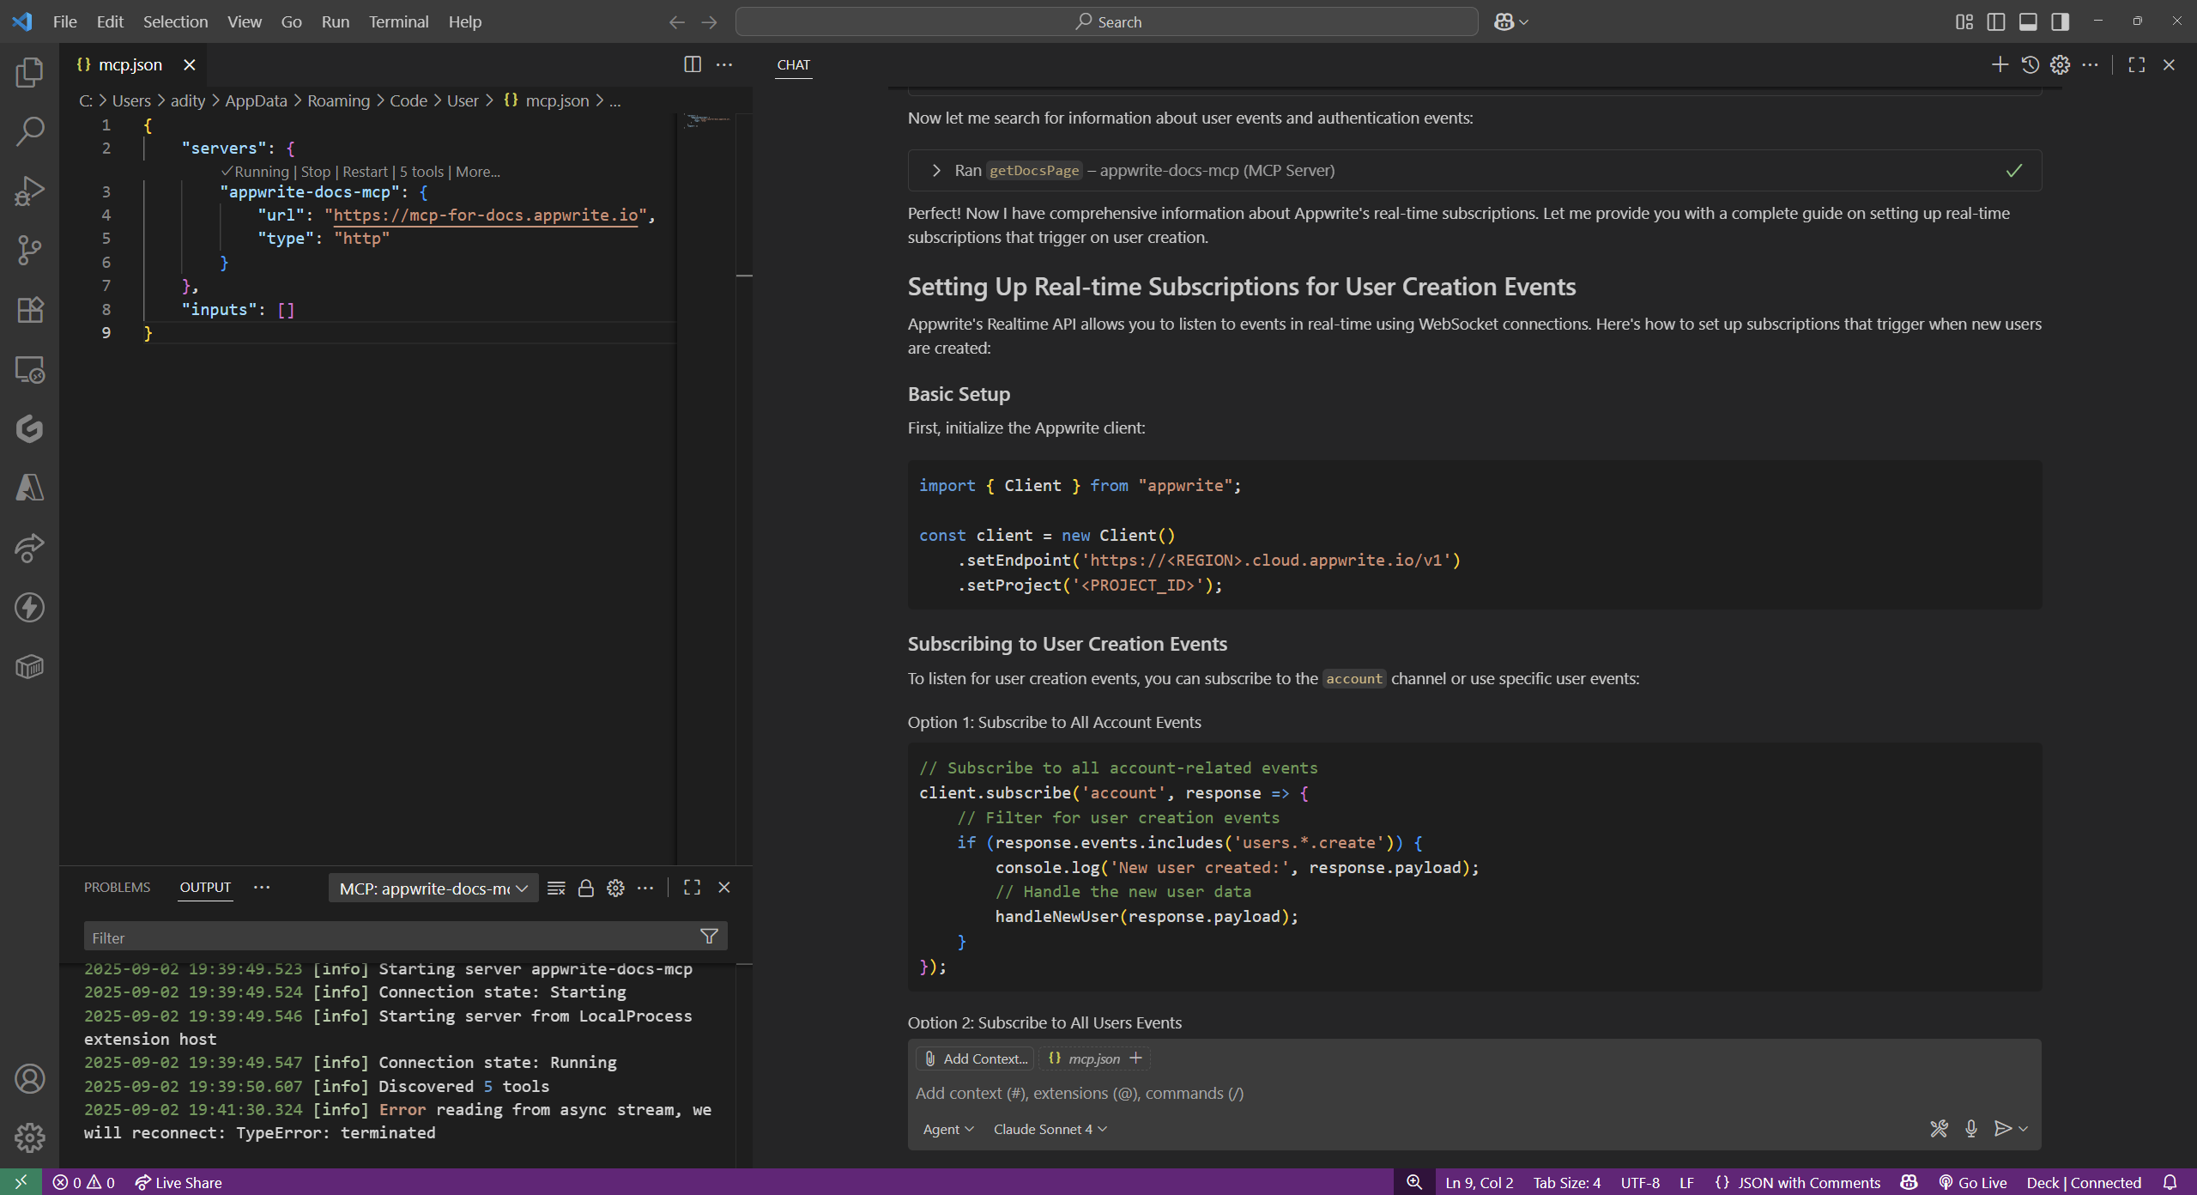Click Restart on the MCP server codelens
This screenshot has width=2197, height=1195.
click(366, 172)
